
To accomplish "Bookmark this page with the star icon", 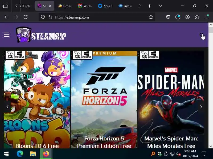I will pyautogui.click(x=151, y=17).
